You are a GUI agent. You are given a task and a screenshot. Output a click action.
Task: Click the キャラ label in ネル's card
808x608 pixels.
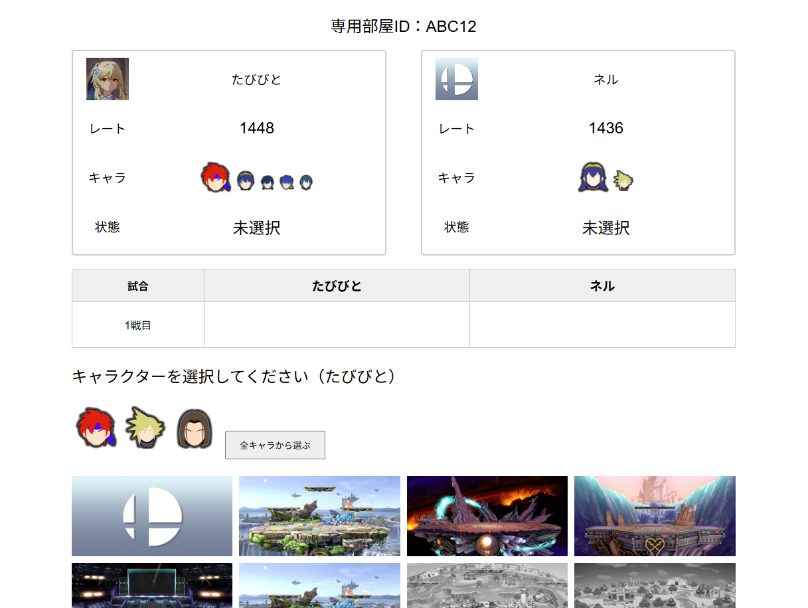457,178
